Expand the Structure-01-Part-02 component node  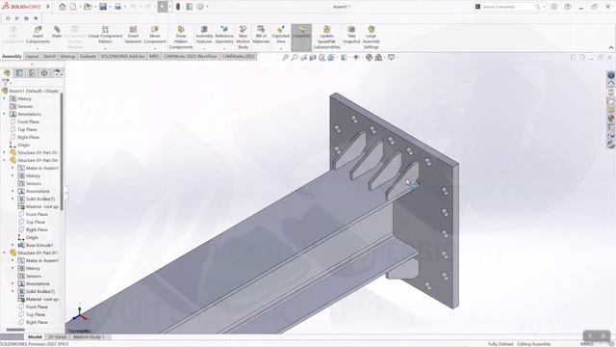(5, 152)
